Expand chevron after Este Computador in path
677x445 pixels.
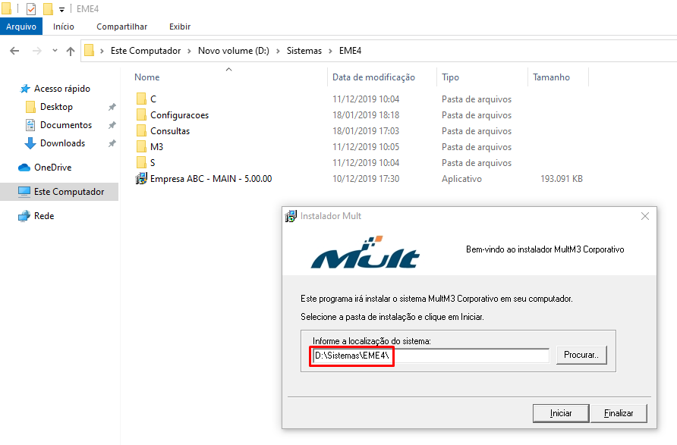pos(189,51)
